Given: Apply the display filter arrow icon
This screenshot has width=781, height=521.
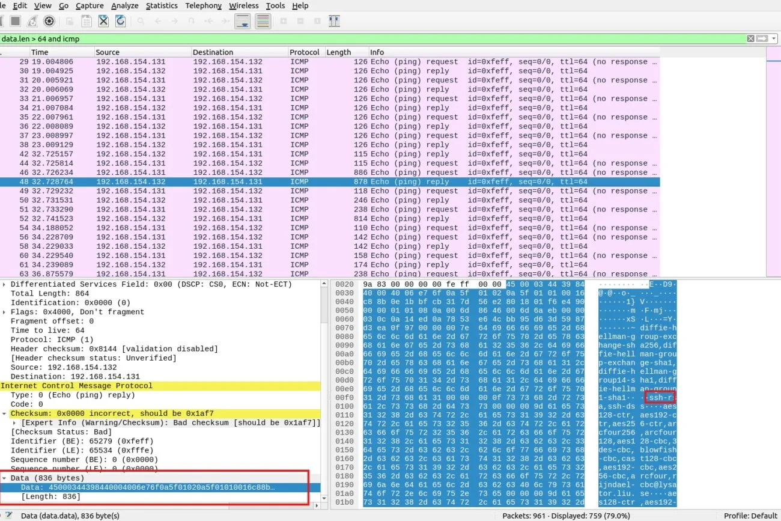Looking at the screenshot, I should (x=762, y=38).
